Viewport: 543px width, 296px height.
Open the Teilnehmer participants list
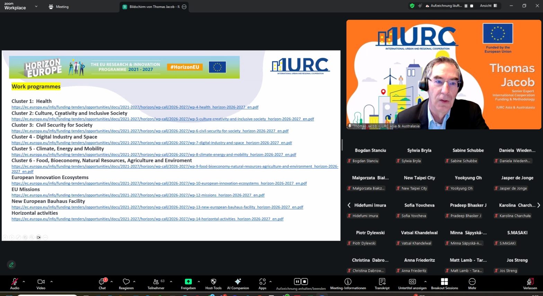[x=156, y=284]
